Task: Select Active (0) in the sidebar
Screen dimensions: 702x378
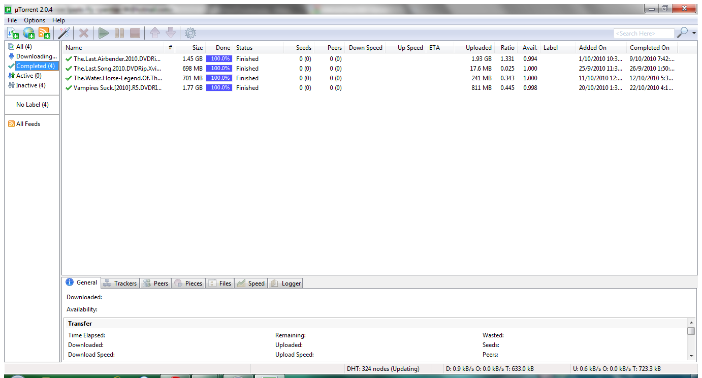Action: click(x=28, y=76)
